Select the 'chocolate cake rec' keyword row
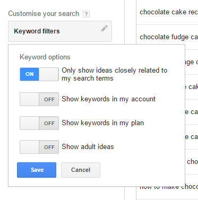This screenshot has height=200, width=198. click(167, 12)
